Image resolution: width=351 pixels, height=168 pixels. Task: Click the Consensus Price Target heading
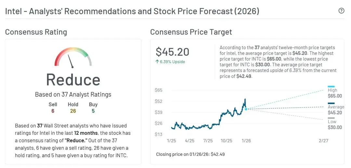(x=191, y=32)
